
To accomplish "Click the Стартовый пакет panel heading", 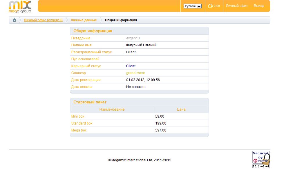I will (x=90, y=102).
